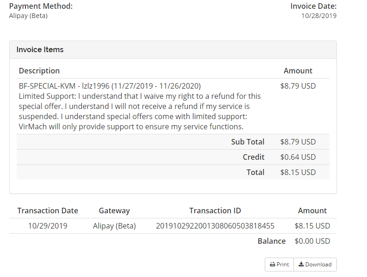Image resolution: width=367 pixels, height=277 pixels.
Task: Click the printer icon
Action: tap(272, 265)
